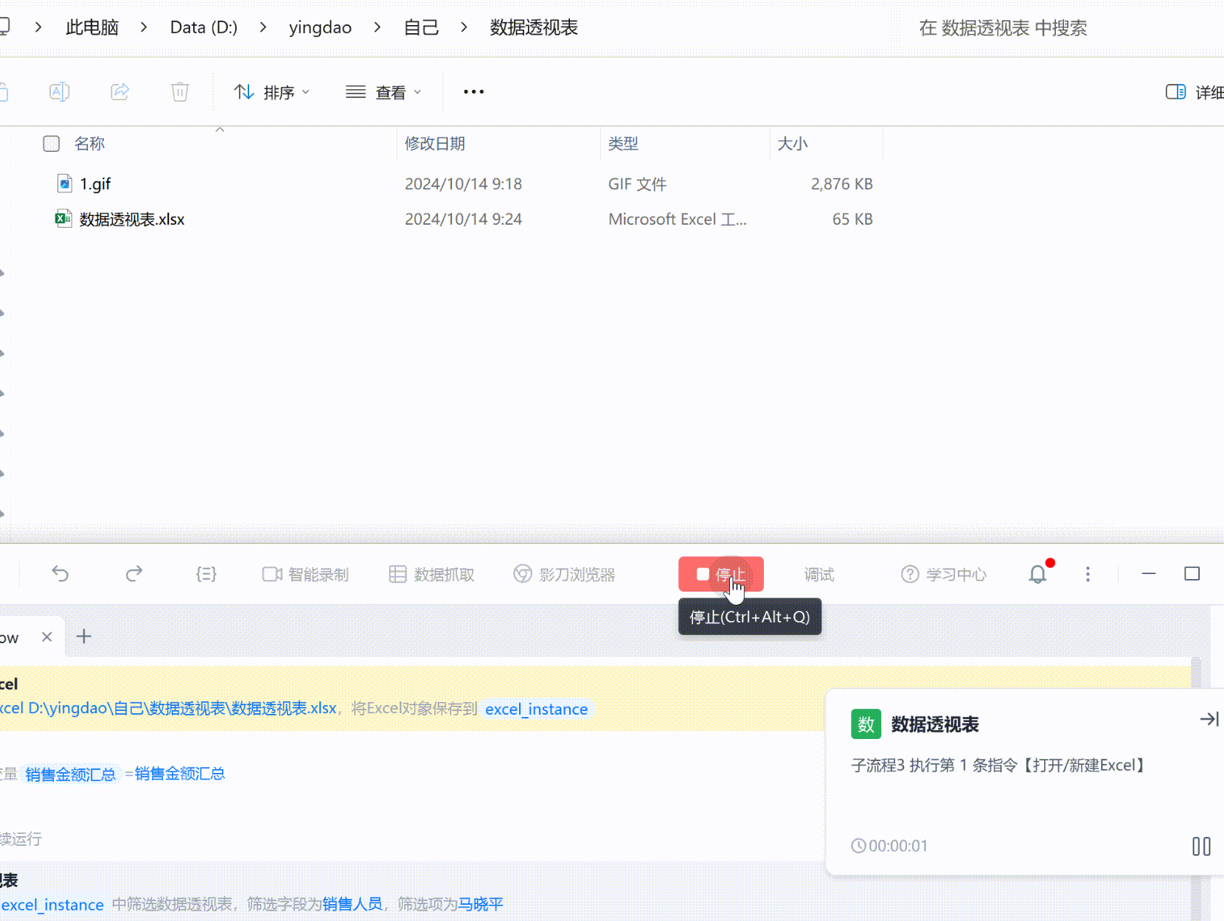Click the redo arrow in the RPA toolbar

click(x=133, y=574)
